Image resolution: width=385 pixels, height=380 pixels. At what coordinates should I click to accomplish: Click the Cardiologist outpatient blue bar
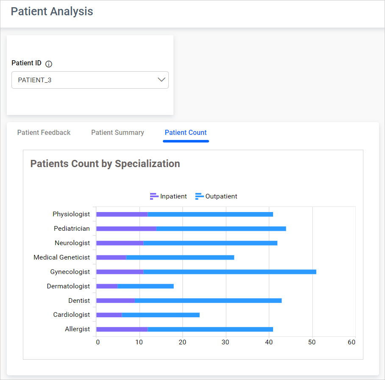pos(160,315)
